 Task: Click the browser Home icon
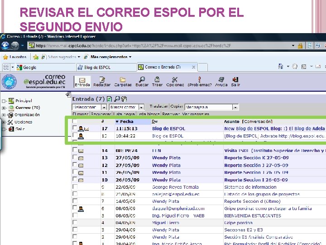point(281,66)
